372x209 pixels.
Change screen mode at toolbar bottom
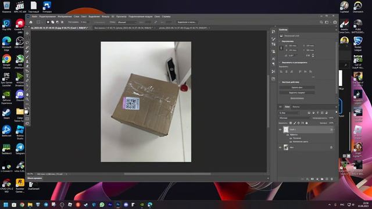click(27, 123)
